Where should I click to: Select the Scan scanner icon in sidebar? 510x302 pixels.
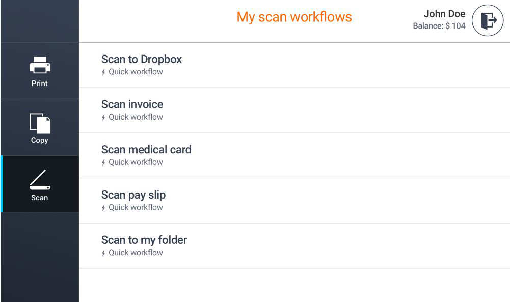pos(40,179)
